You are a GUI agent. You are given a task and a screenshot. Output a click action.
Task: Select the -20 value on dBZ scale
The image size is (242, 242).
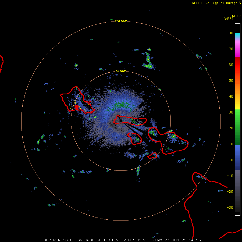230,191
